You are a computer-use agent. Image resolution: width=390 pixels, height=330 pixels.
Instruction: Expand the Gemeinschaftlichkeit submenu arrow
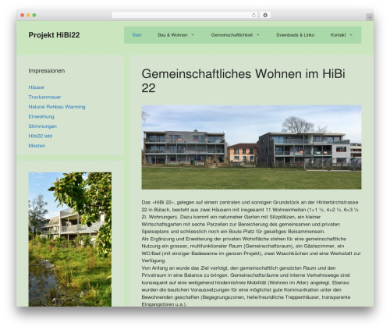coord(257,35)
